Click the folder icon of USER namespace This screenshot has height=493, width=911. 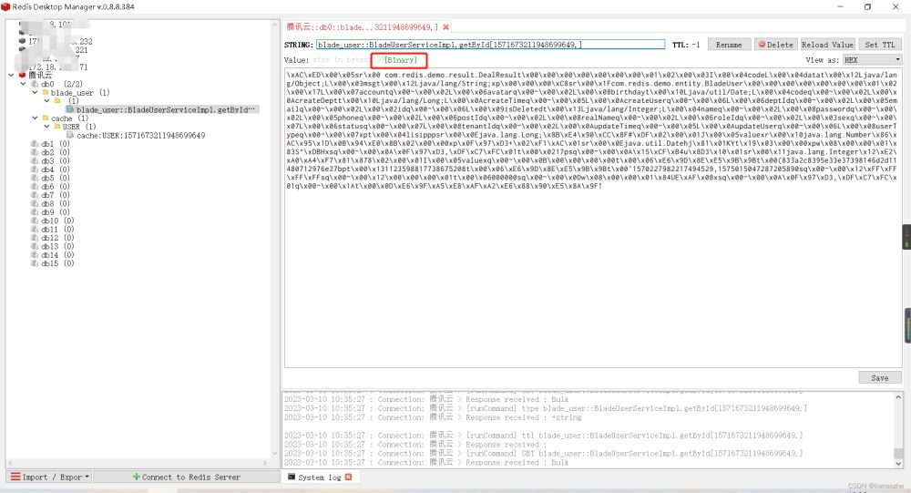click(x=56, y=126)
